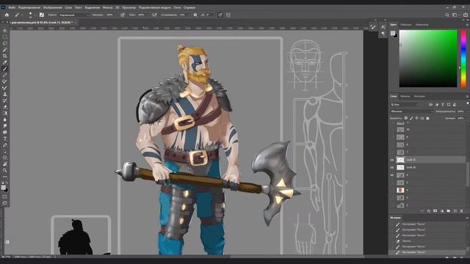This screenshot has width=470, height=264.
Task: Pick a color in the green field
Action: point(428,59)
